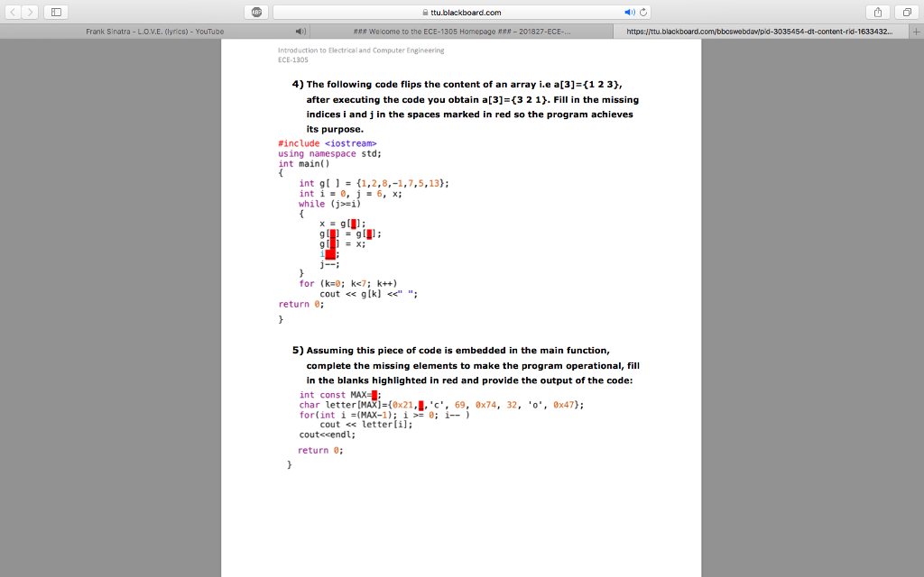Image resolution: width=924 pixels, height=577 pixels.
Task: Go forward with the Safari forward arrow
Action: coord(30,12)
